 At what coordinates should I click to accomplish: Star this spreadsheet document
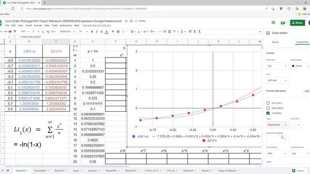(126, 21)
